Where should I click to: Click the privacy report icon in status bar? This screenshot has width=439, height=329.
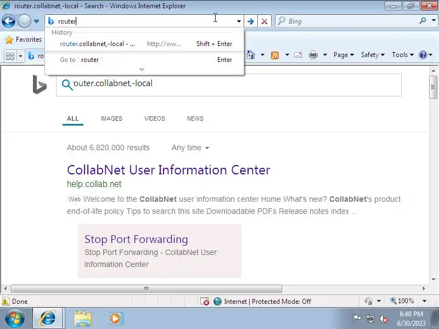pos(368,301)
